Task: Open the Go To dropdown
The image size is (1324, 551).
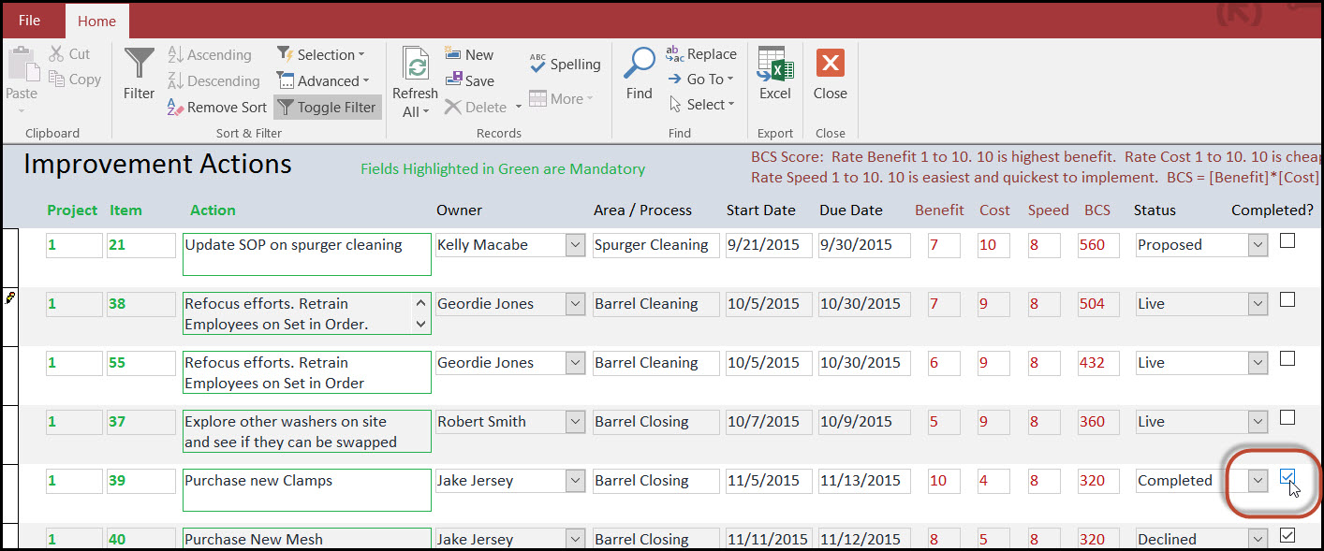Action: 701,80
